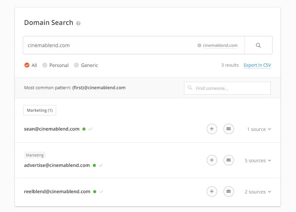Click the magnifier search button
Viewport: 296px width, 212px height.
coord(258,45)
